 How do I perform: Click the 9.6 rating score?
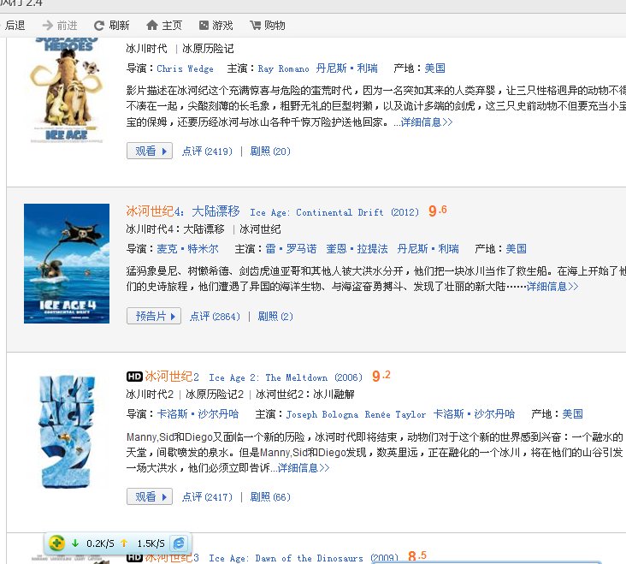tap(438, 211)
